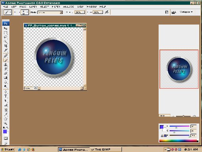This screenshot has height=152, width=202.
Task: Open the Workspace dropdown
Action: (x=186, y=12)
